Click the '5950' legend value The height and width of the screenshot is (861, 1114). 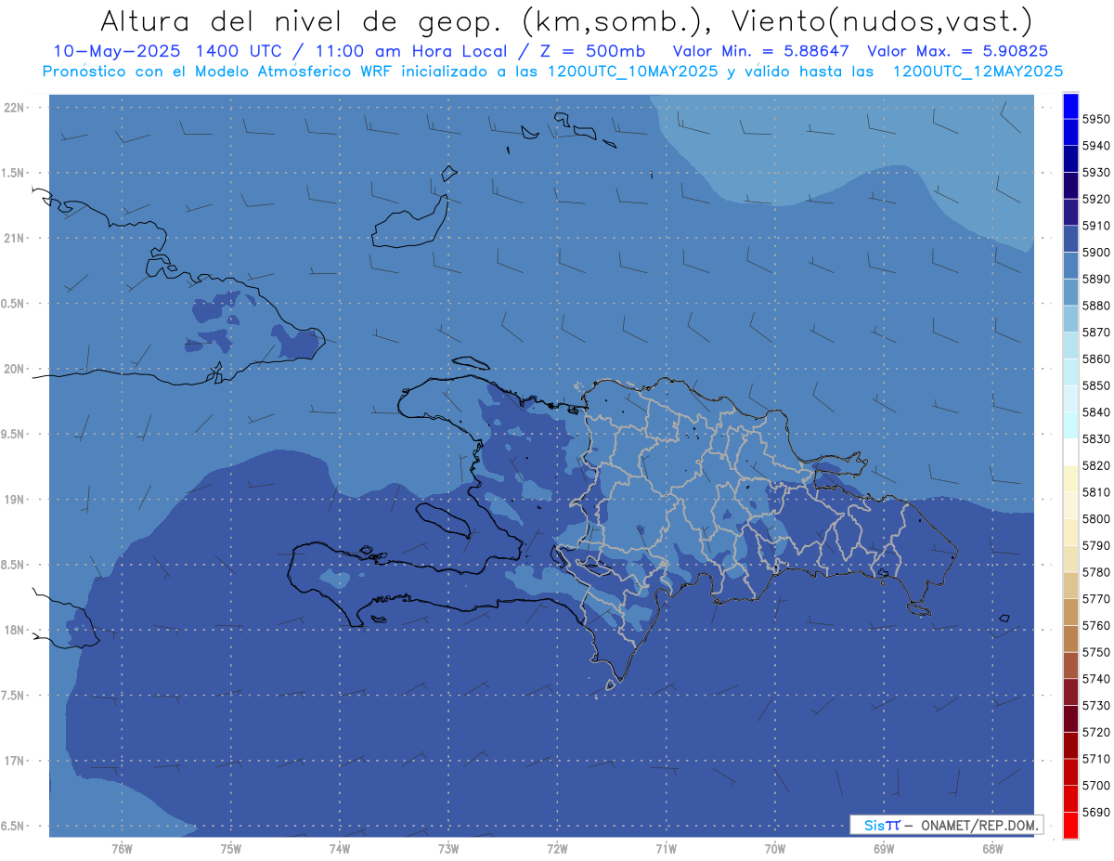[1096, 120]
